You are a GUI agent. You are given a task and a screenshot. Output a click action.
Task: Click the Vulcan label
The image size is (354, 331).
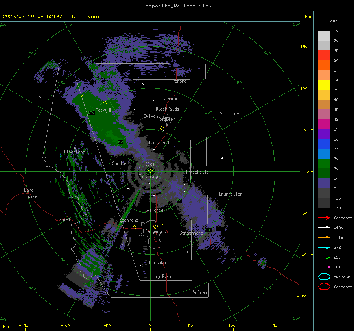(x=200, y=292)
